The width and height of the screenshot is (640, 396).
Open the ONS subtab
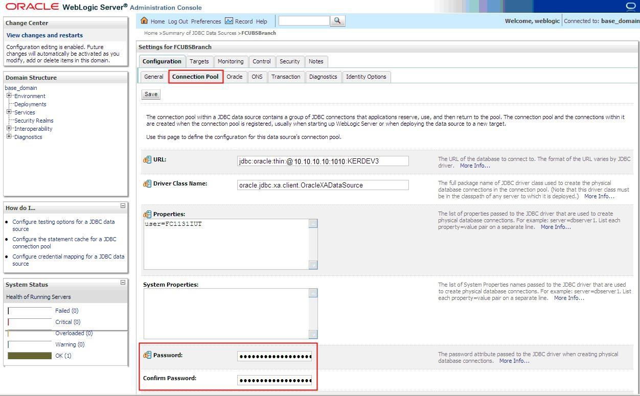(x=257, y=77)
